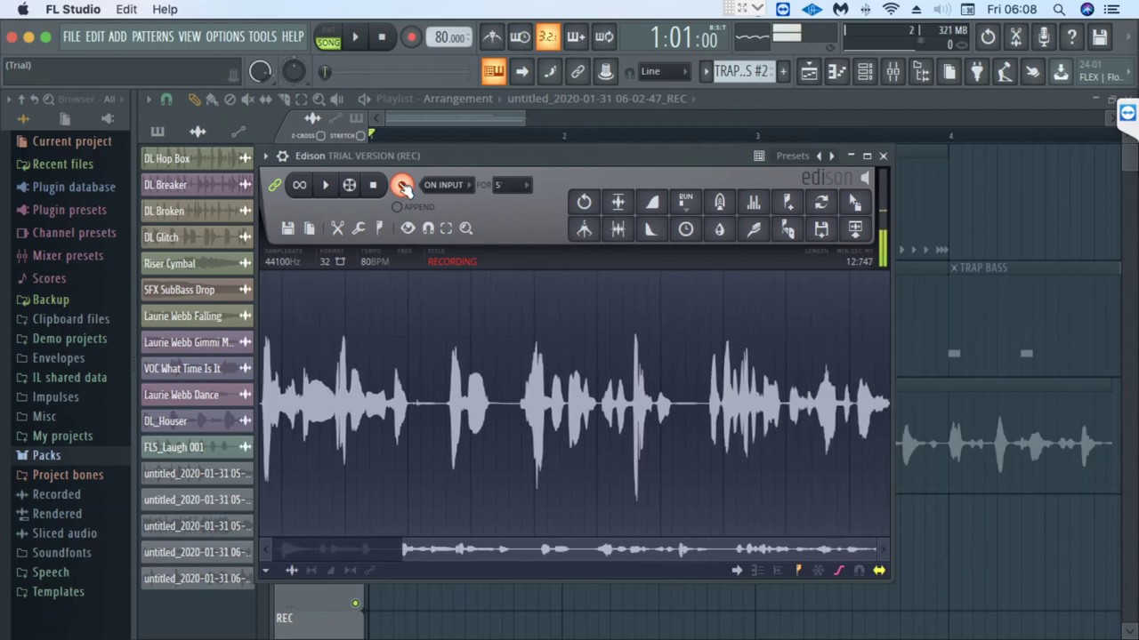The width and height of the screenshot is (1139, 640).
Task: Open macOS Help menu
Action: [x=165, y=9]
